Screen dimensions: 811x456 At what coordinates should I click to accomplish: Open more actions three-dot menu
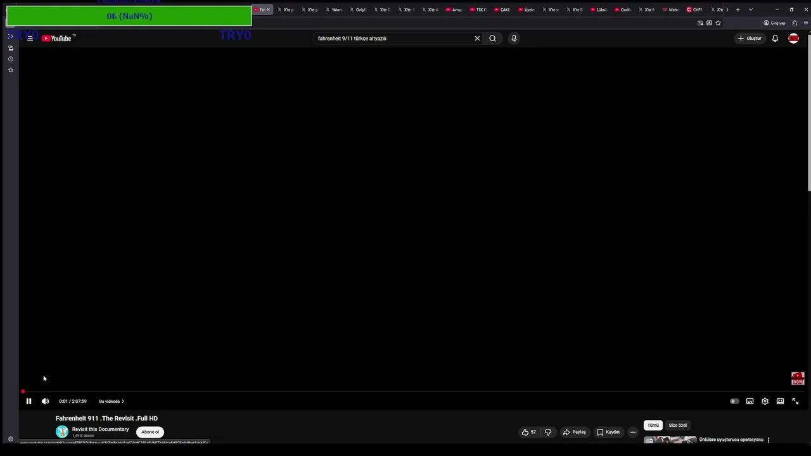(x=632, y=432)
